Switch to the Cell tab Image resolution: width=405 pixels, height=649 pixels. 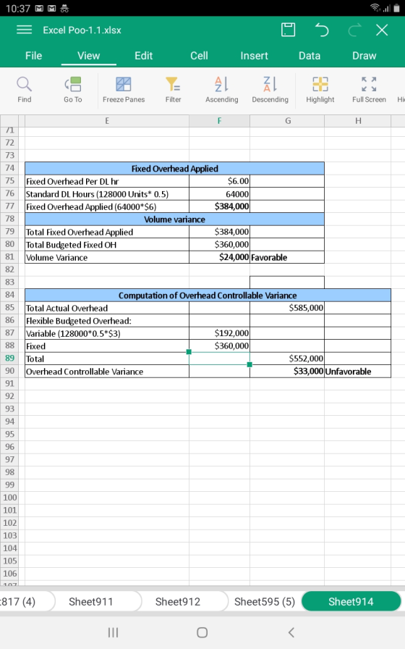coord(199,56)
